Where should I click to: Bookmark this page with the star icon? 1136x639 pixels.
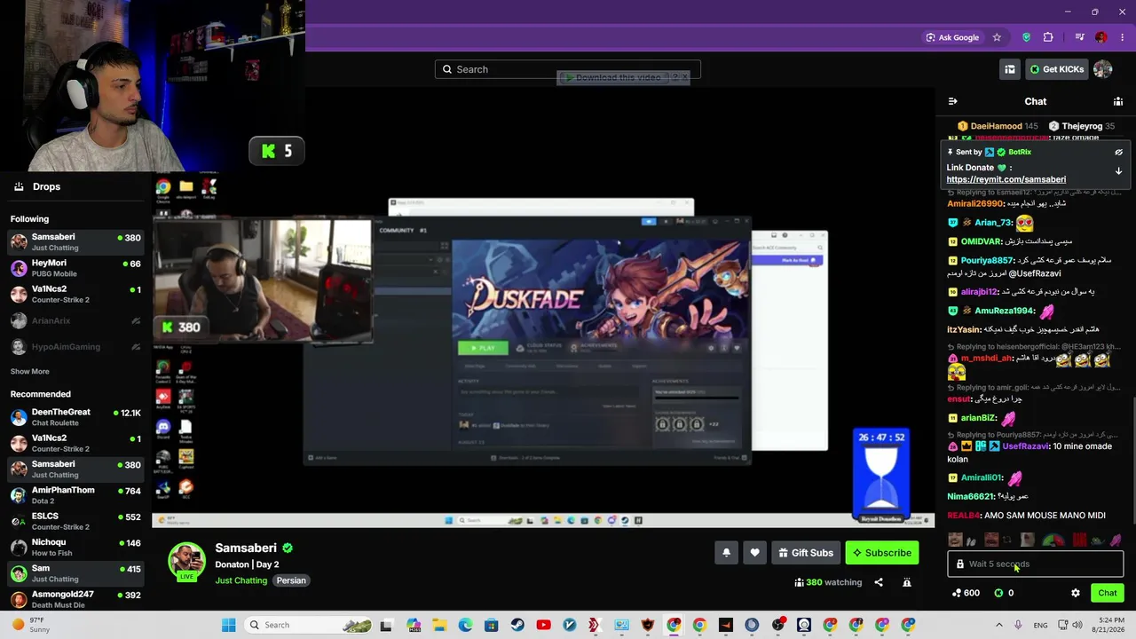click(997, 37)
